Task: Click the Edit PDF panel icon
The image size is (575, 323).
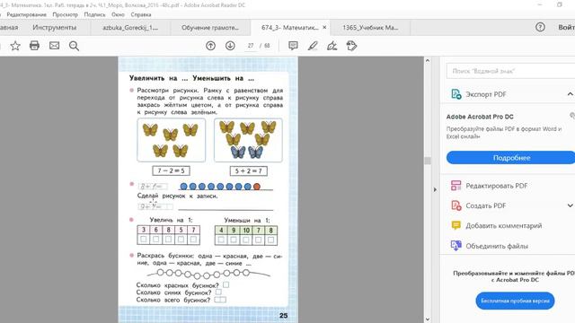Action: coord(456,186)
